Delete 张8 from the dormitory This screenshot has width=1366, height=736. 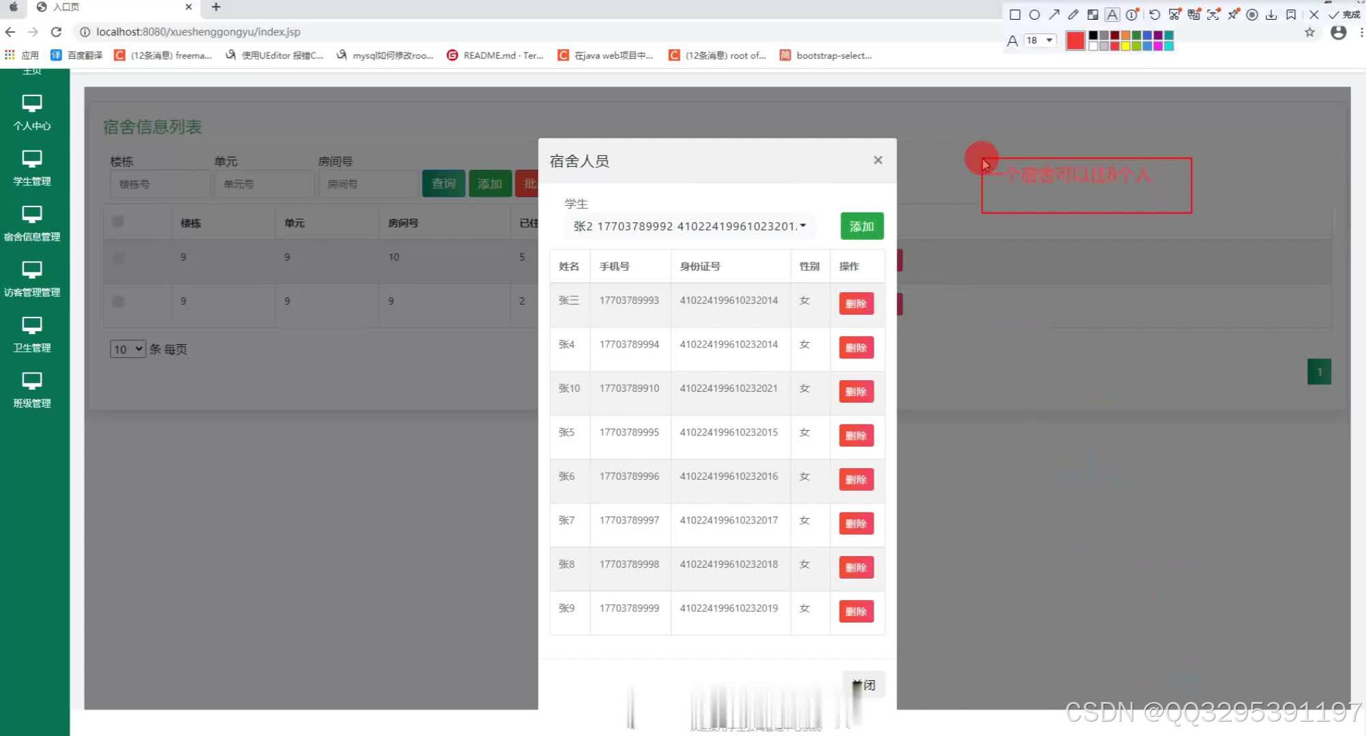click(856, 568)
